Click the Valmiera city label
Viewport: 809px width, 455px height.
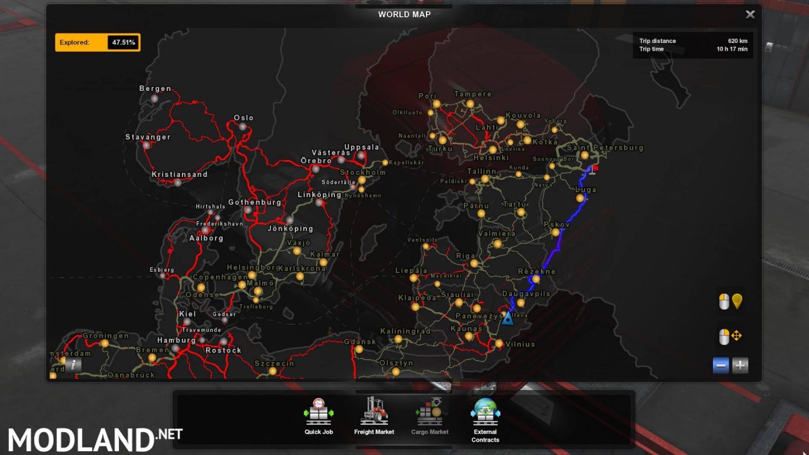(496, 233)
